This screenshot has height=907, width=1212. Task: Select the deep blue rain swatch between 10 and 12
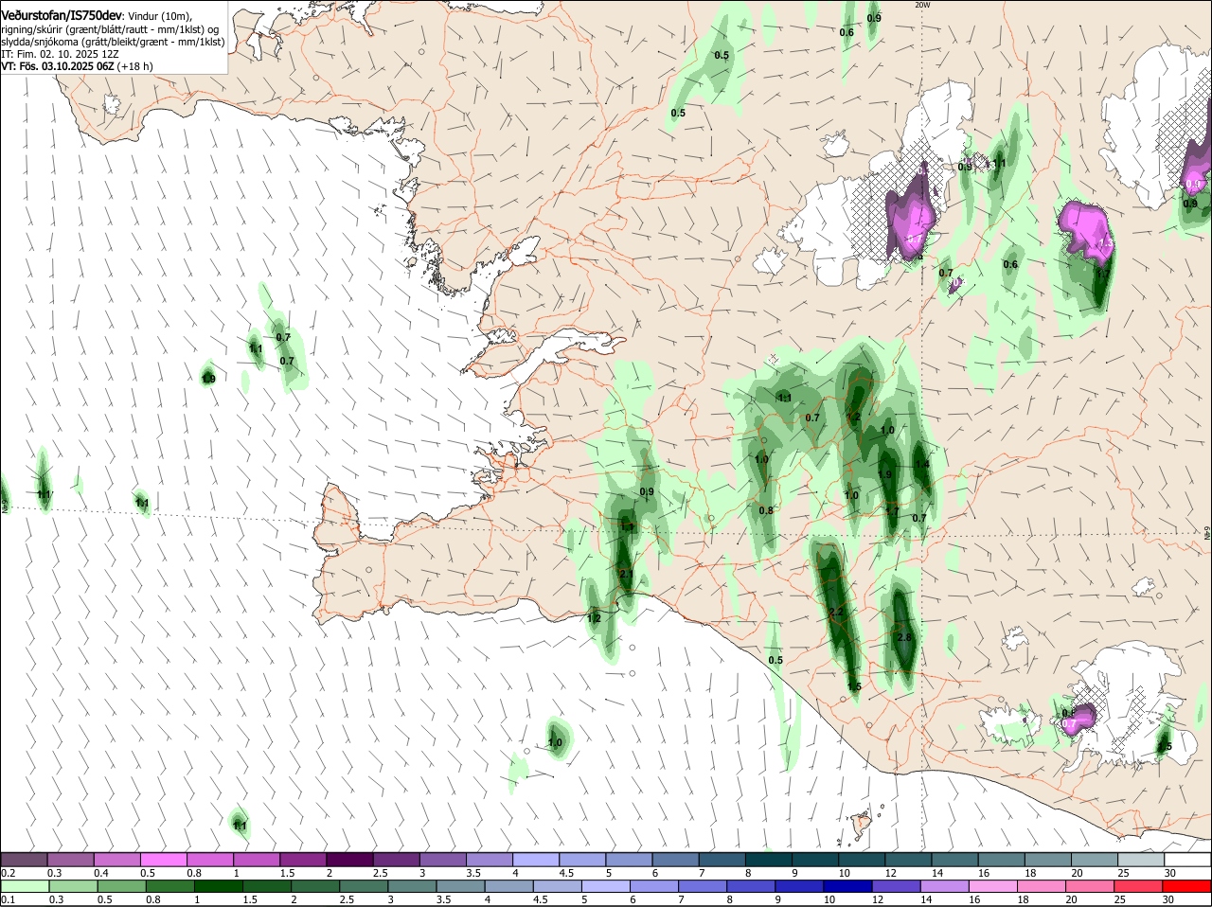(847, 886)
